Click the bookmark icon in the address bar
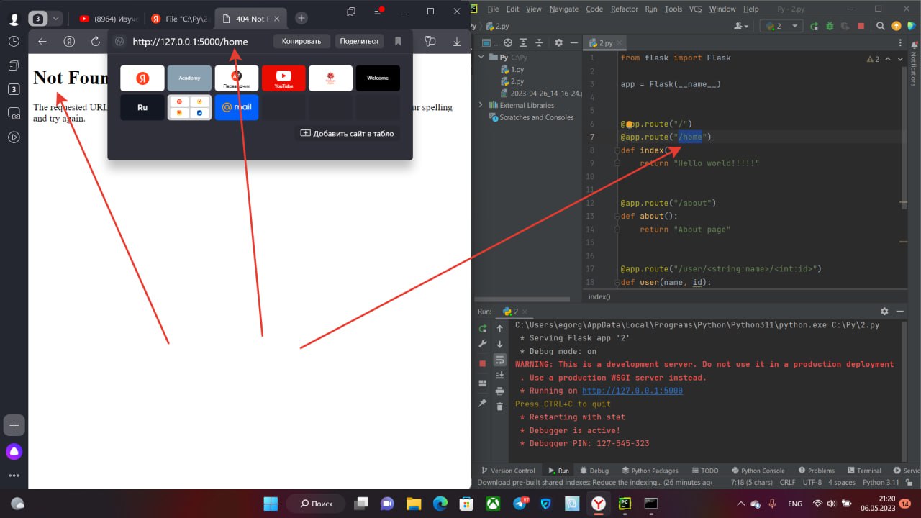This screenshot has width=921, height=518. [x=398, y=42]
